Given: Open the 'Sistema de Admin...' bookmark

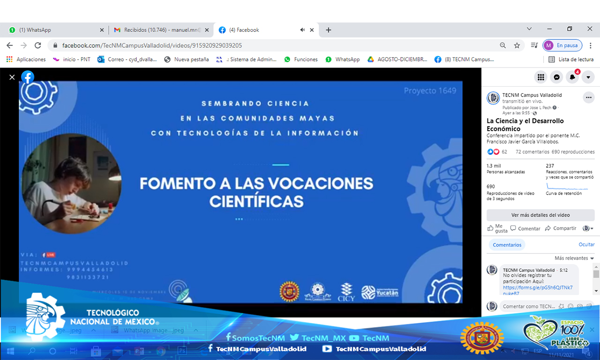Looking at the screenshot, I should [247, 60].
